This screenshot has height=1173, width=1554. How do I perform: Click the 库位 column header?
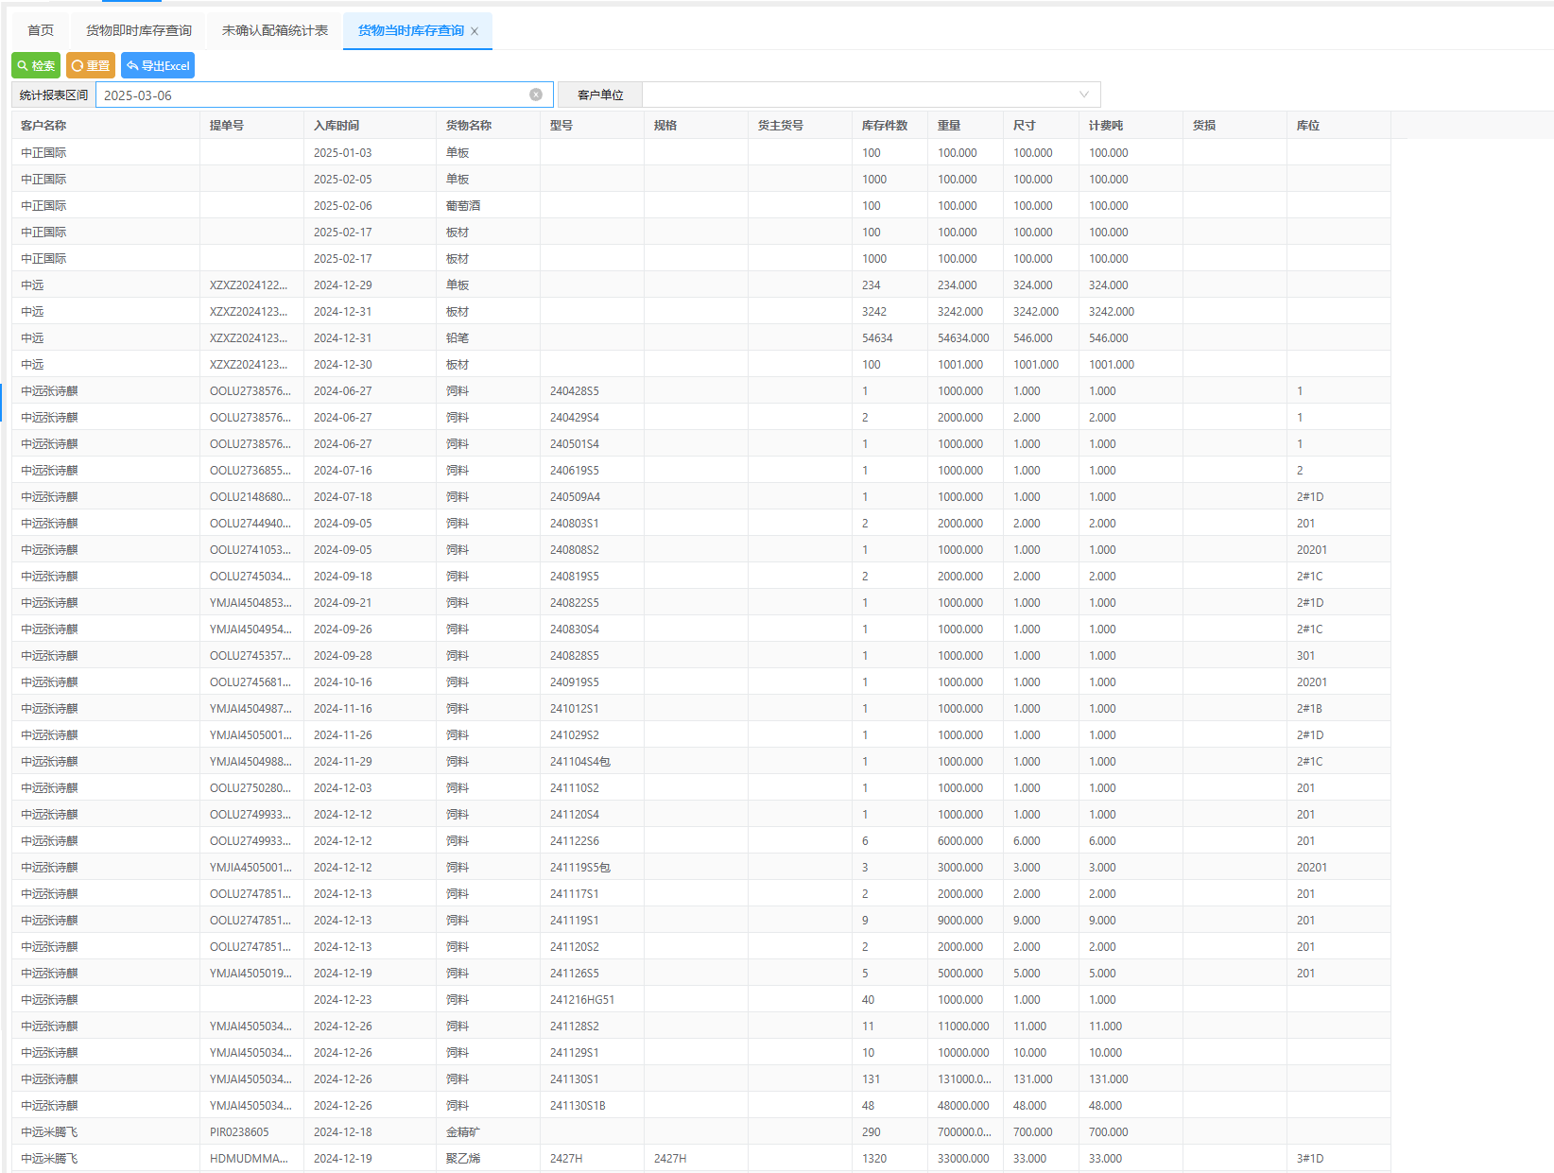pyautogui.click(x=1307, y=126)
